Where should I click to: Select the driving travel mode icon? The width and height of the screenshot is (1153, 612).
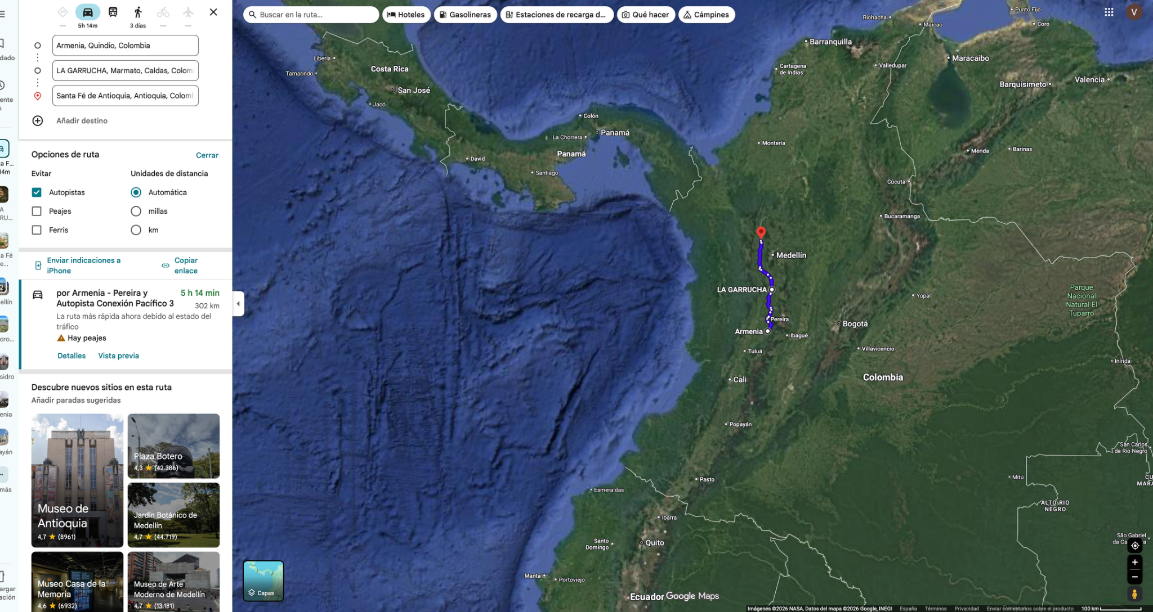88,12
